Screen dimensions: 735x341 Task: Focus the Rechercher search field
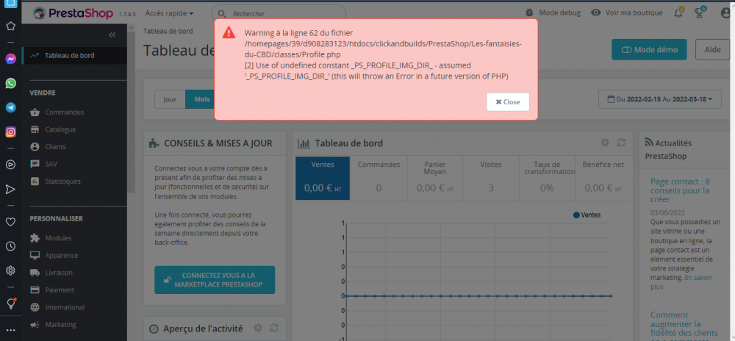[x=279, y=13]
